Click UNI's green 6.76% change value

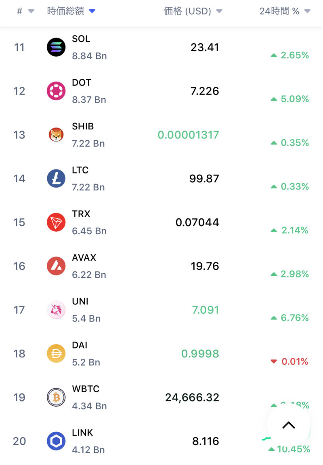click(x=294, y=318)
